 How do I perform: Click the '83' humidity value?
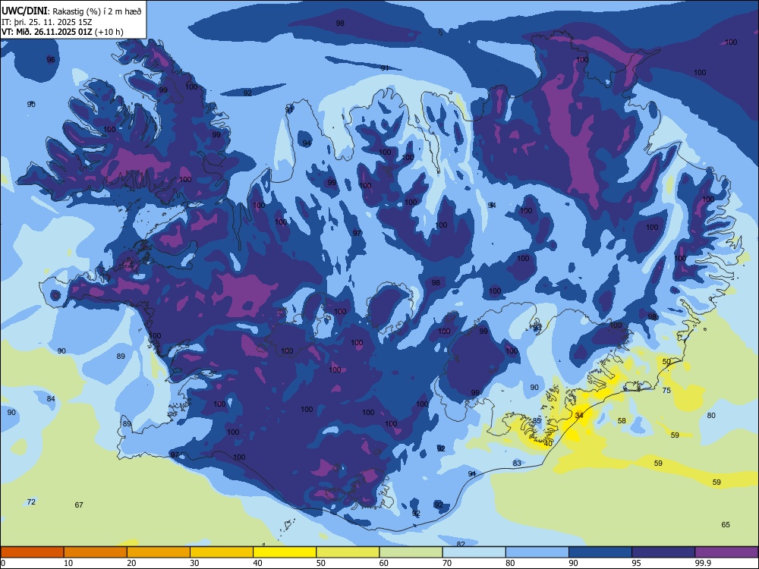[x=517, y=463]
